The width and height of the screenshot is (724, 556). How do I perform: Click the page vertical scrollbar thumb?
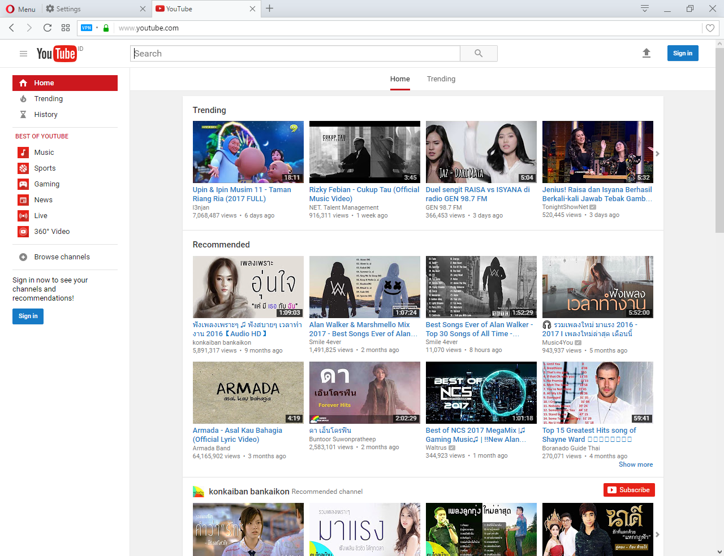[719, 140]
